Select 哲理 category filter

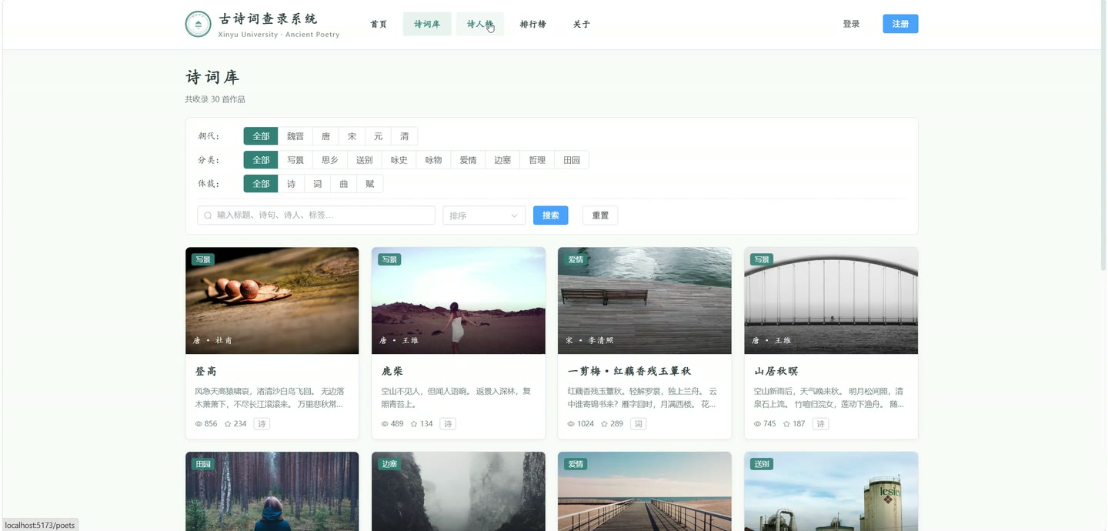537,160
